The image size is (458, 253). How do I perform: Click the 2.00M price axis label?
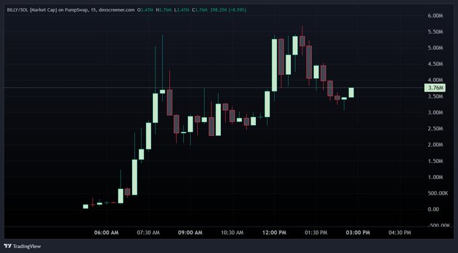(436, 145)
